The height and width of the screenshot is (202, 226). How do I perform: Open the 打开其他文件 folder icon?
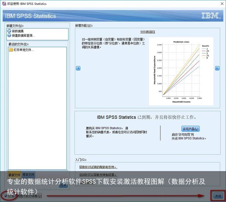11,50
